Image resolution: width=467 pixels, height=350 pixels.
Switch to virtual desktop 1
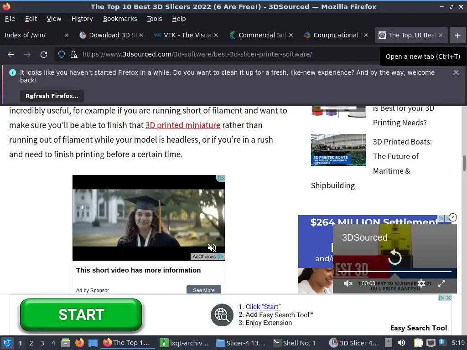coord(20,343)
